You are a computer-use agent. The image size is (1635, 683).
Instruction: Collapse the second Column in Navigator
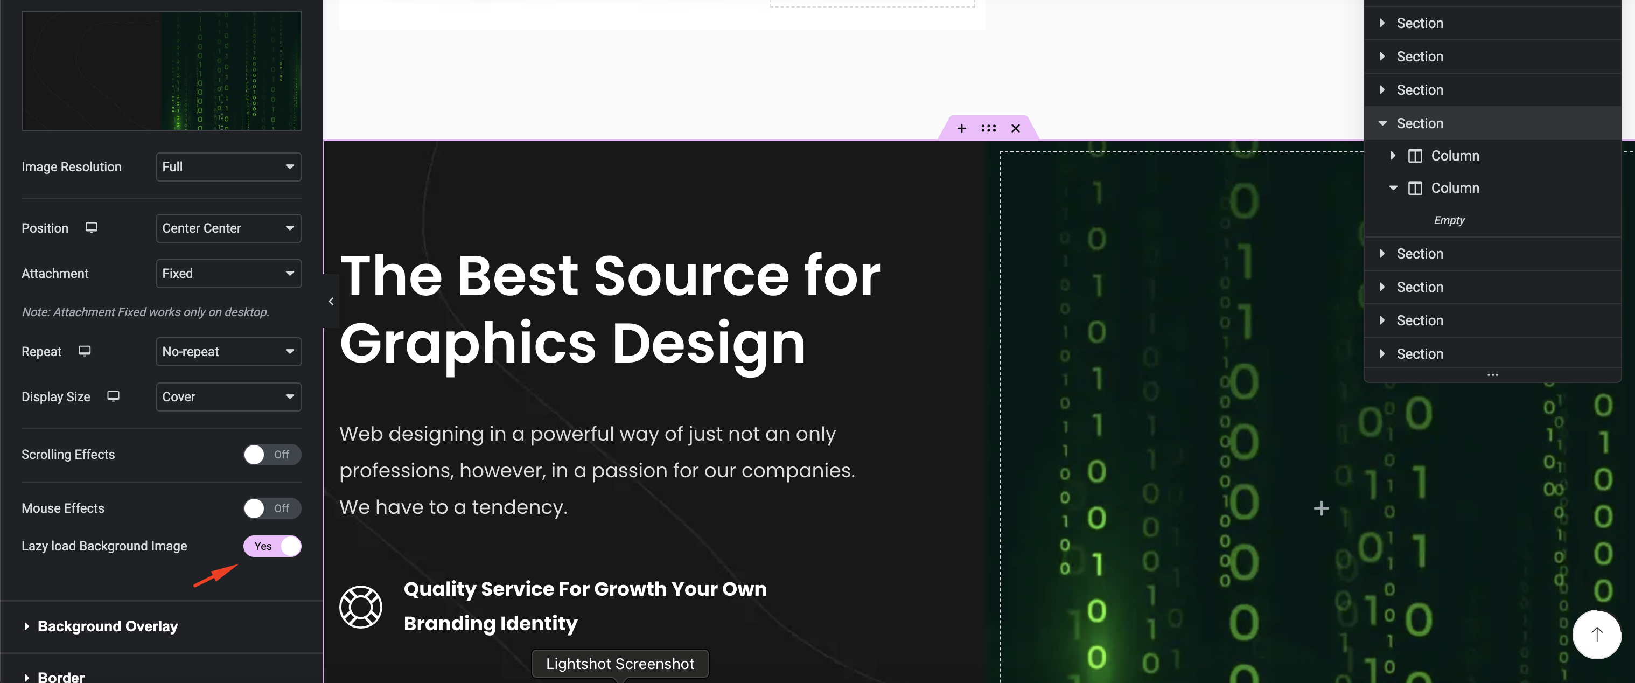[1393, 188]
